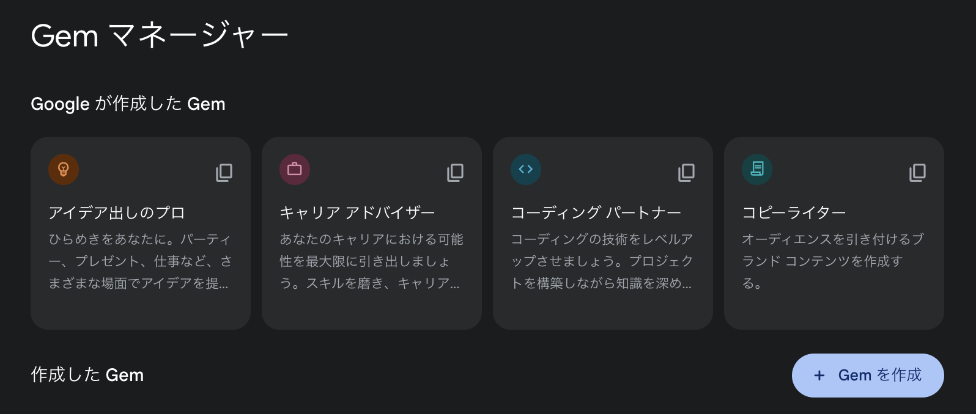
Task: Open the アイデア出しのプロ card title
Action: (x=117, y=212)
